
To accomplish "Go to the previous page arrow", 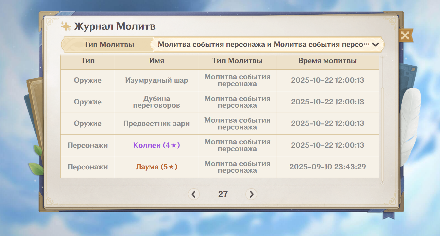I will (194, 194).
